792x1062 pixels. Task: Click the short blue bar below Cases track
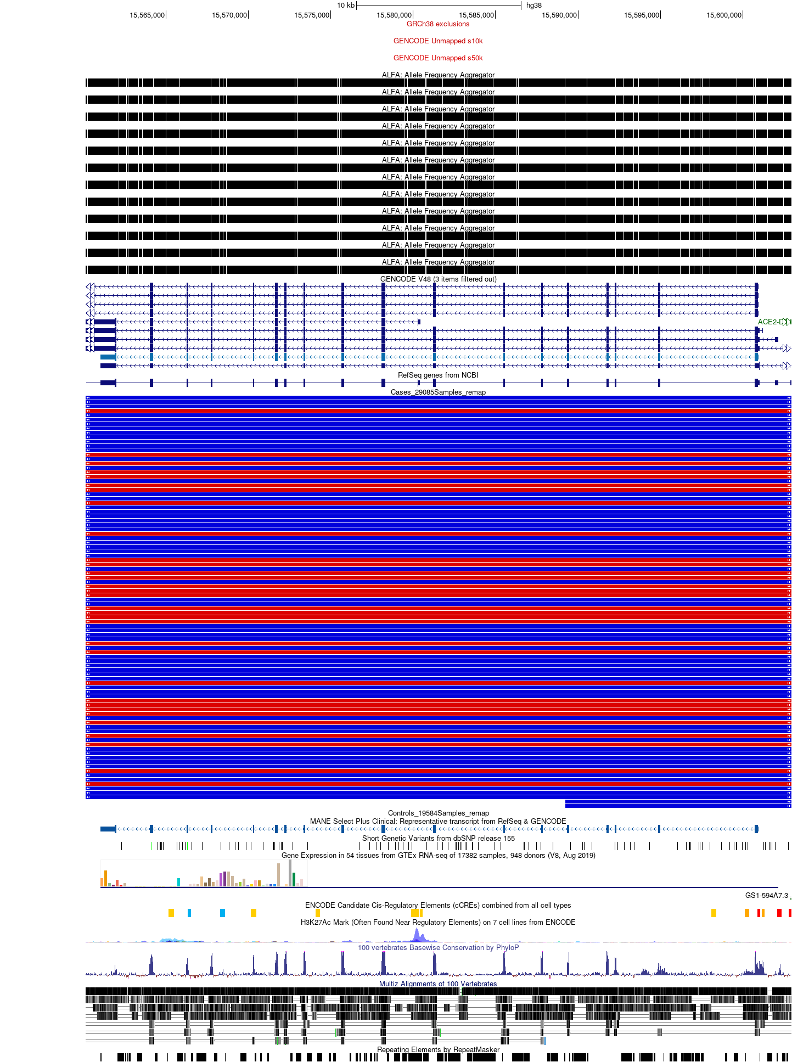click(678, 805)
